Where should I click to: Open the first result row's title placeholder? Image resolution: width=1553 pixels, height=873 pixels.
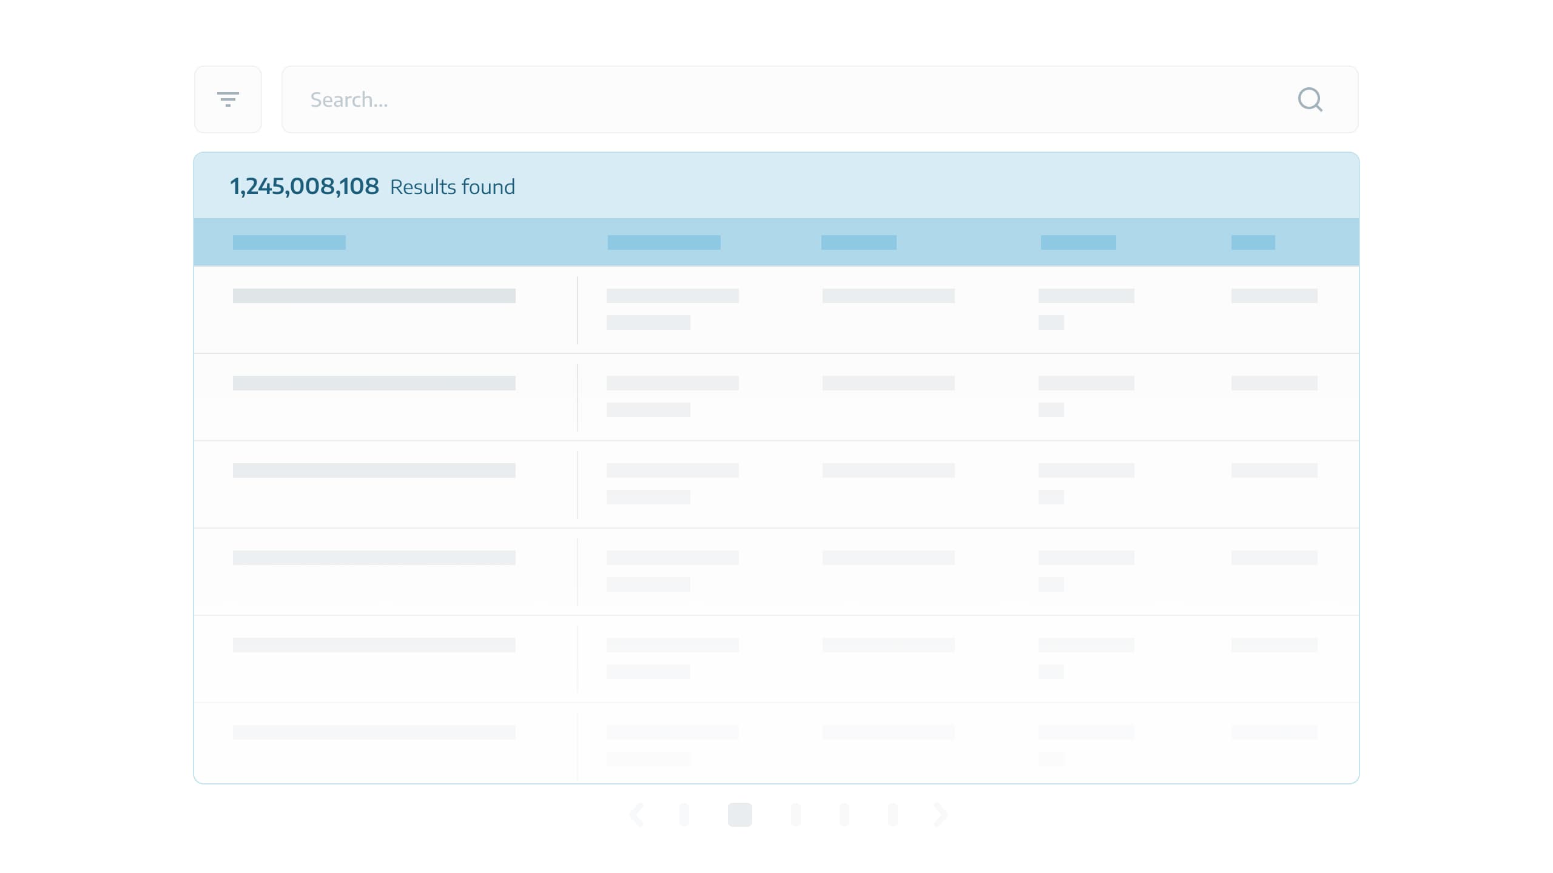click(374, 296)
